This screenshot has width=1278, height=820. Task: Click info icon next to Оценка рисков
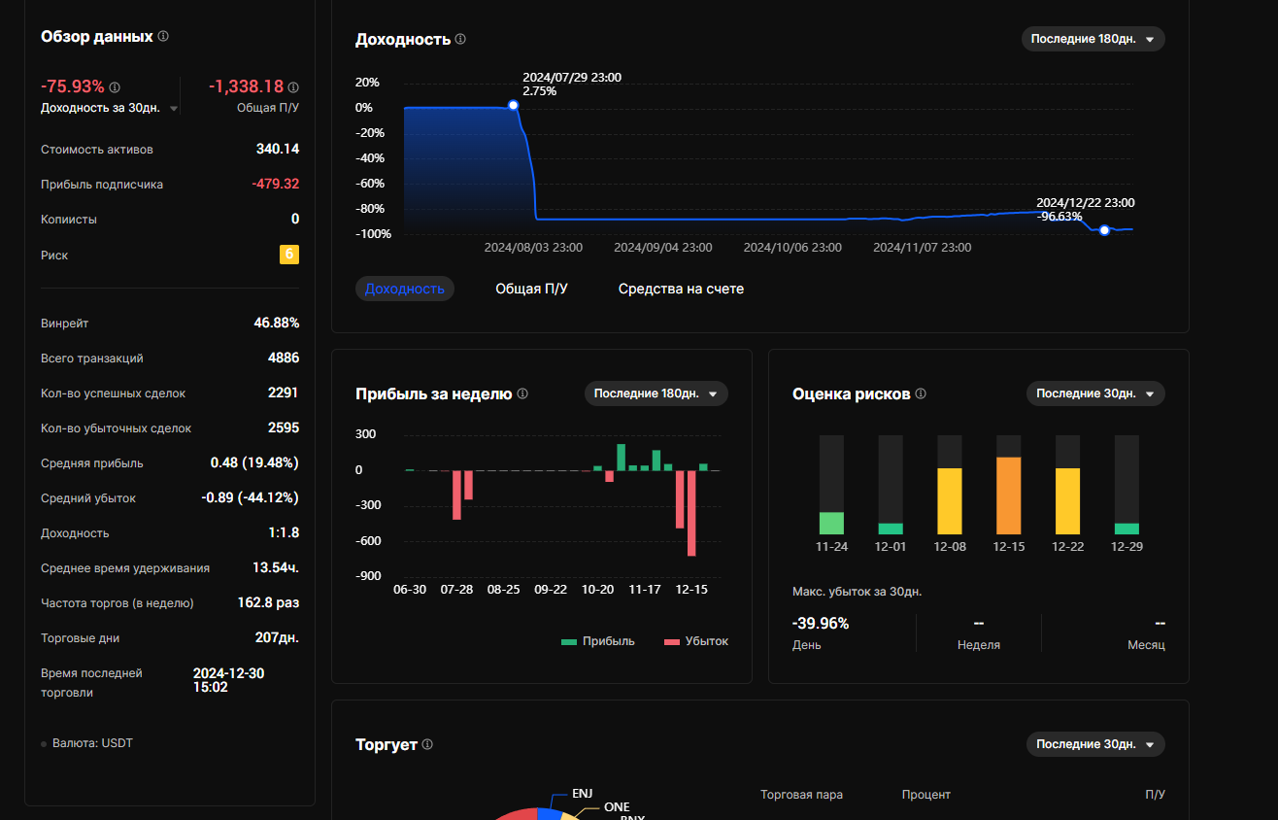(921, 393)
